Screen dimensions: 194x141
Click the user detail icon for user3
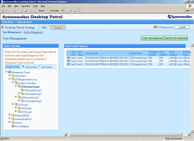click(x=69, y=64)
